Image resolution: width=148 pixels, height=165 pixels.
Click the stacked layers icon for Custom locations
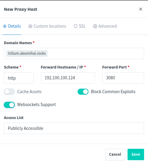pyautogui.click(x=30, y=26)
